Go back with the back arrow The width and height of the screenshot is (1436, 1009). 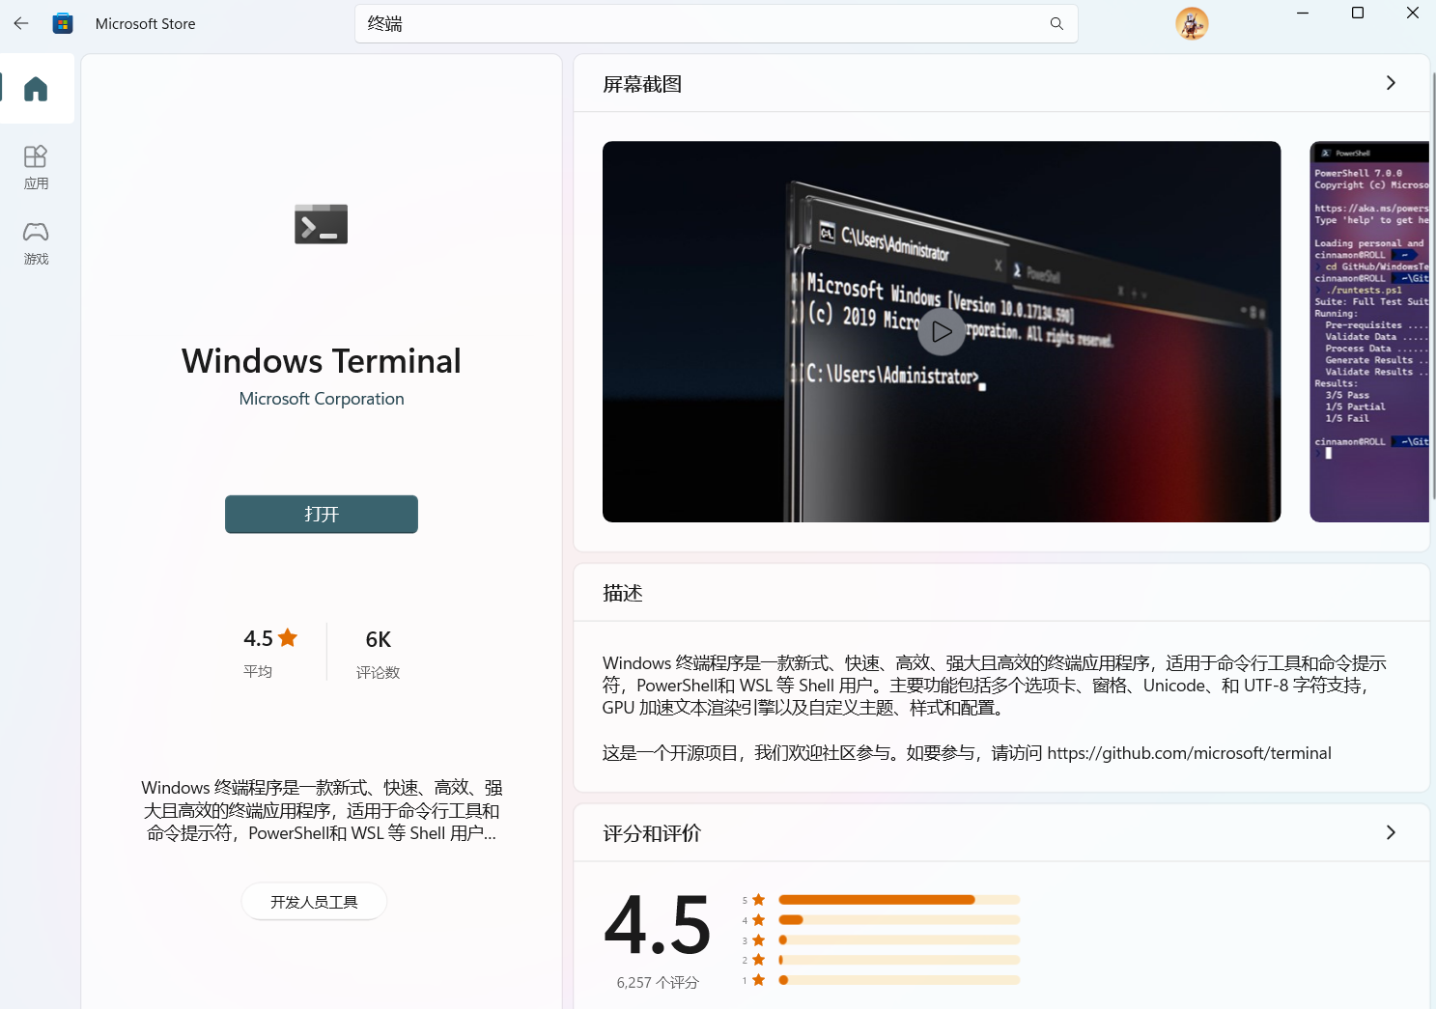[21, 23]
